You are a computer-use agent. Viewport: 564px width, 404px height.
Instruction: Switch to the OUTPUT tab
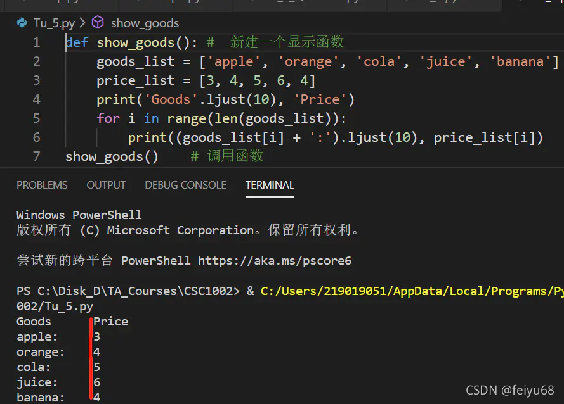coord(106,185)
